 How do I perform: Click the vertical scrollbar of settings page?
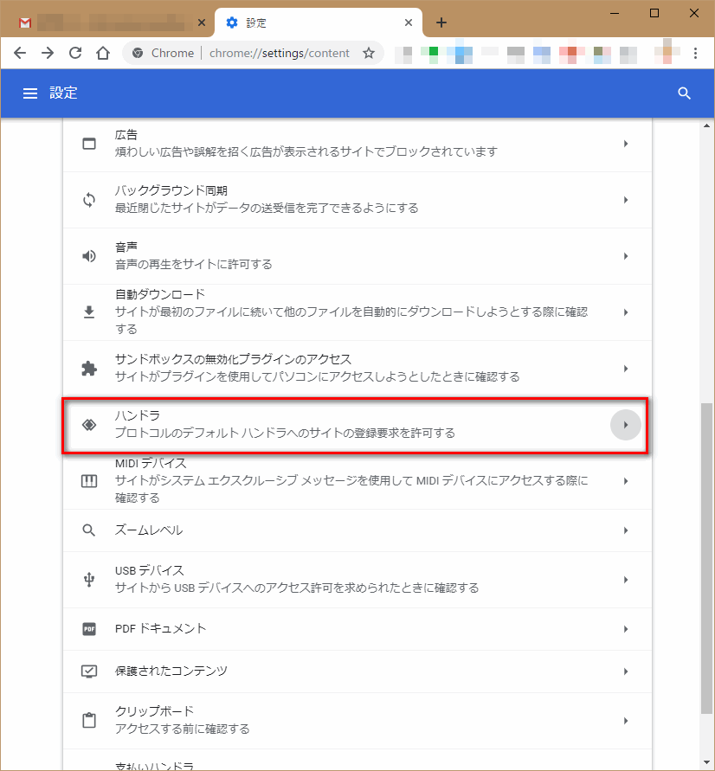pos(706,554)
